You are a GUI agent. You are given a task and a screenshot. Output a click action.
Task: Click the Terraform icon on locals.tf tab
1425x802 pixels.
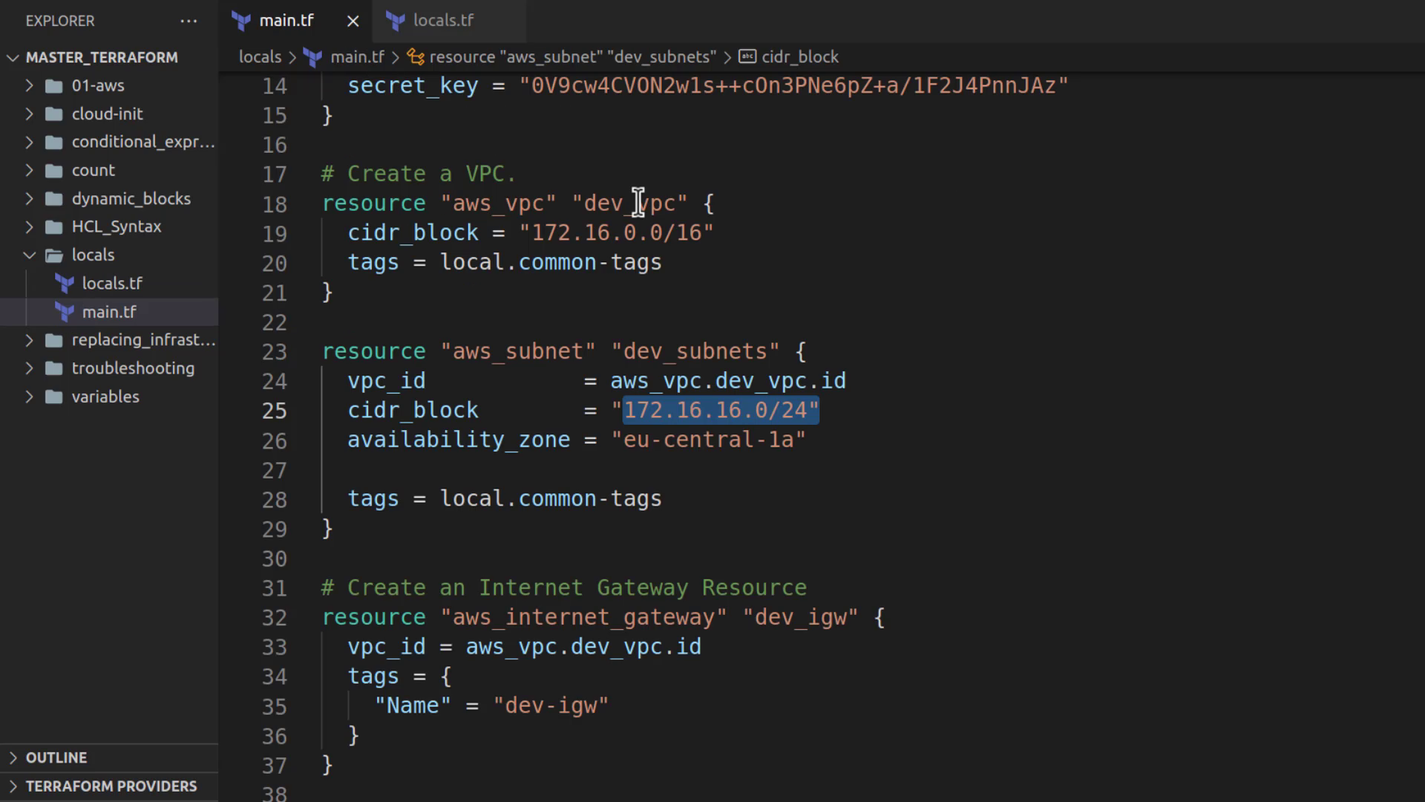pyautogui.click(x=396, y=21)
